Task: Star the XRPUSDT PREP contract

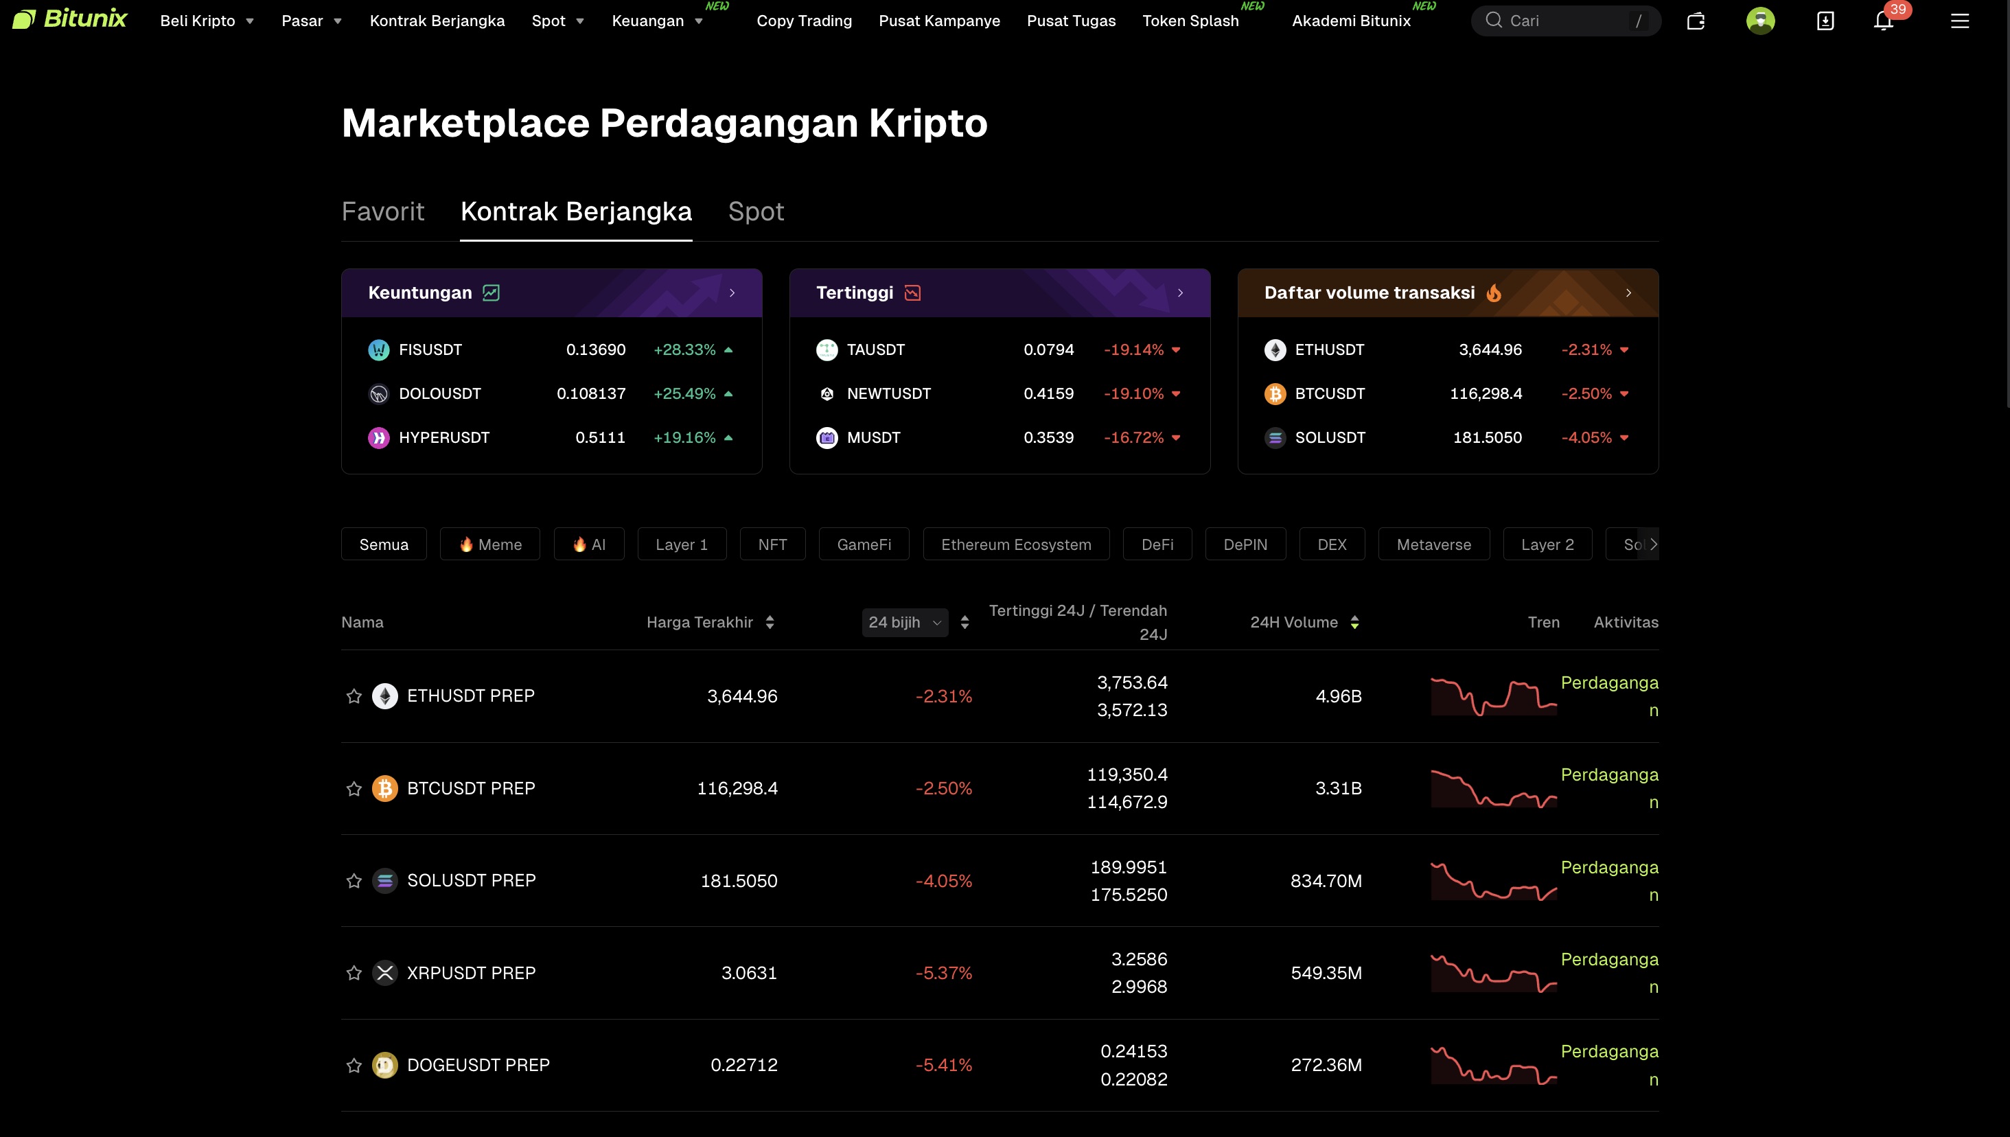Action: click(354, 973)
